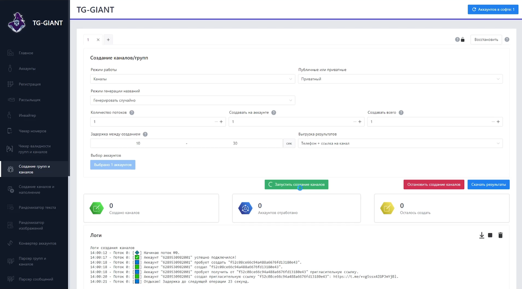Image resolution: width=522 pixels, height=289 pixels.
Task: Click the Аккаунты sidebar icon
Action: point(10,69)
